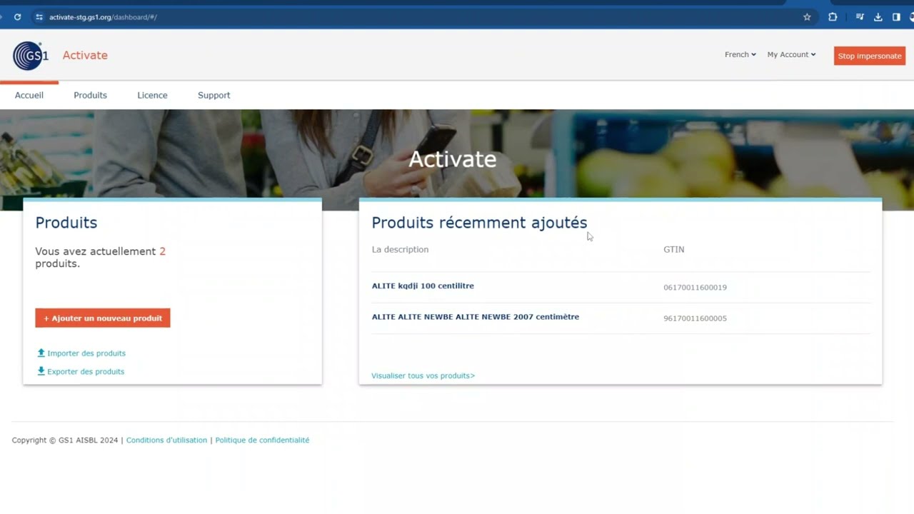Viewport: 914px width, 514px height.
Task: Open the Exporter des produits link
Action: coord(86,371)
